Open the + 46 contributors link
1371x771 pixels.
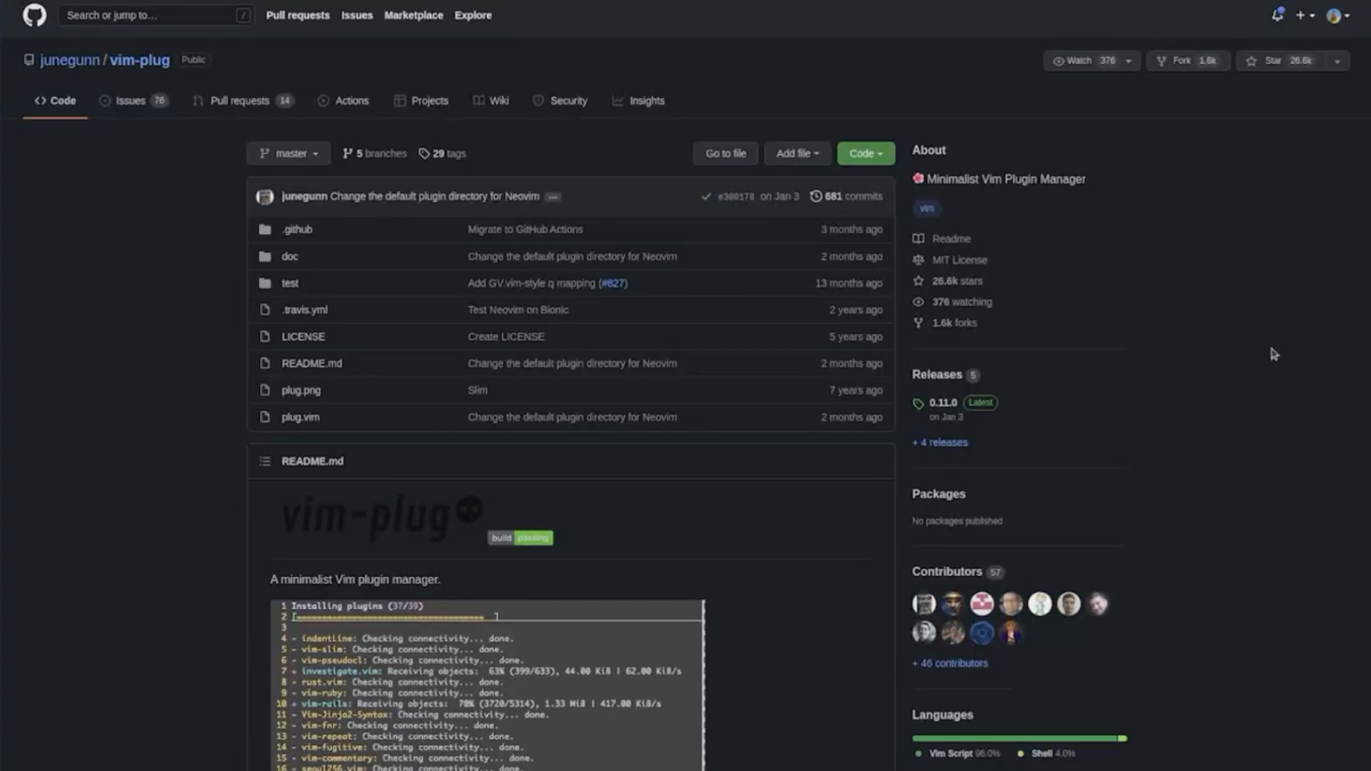point(950,663)
